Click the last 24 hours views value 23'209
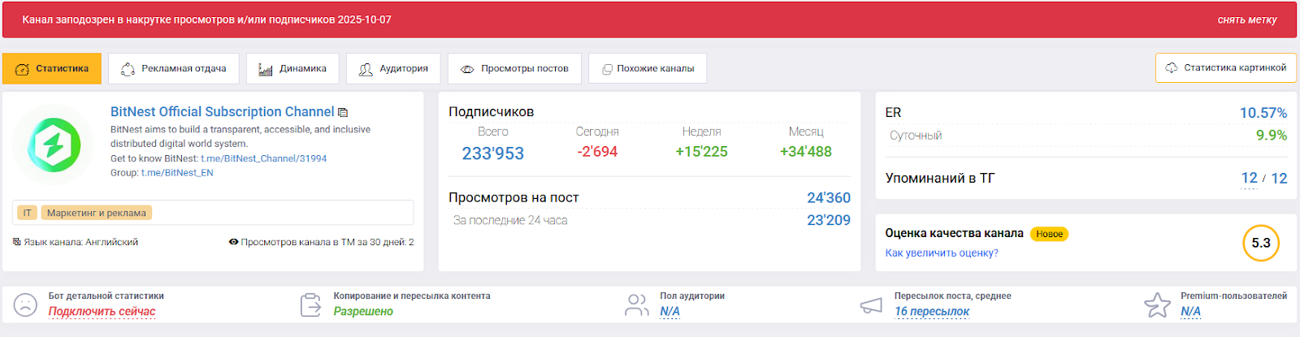This screenshot has height=337, width=1300. pyautogui.click(x=829, y=220)
